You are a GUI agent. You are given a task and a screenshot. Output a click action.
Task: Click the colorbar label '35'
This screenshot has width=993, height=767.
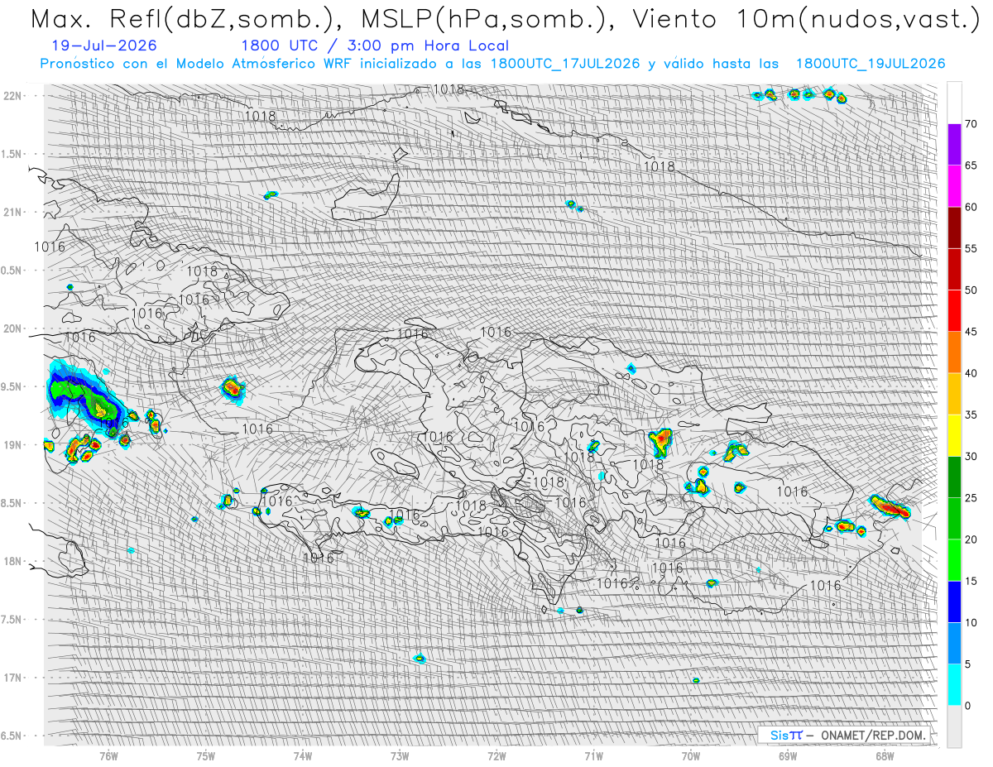point(971,415)
